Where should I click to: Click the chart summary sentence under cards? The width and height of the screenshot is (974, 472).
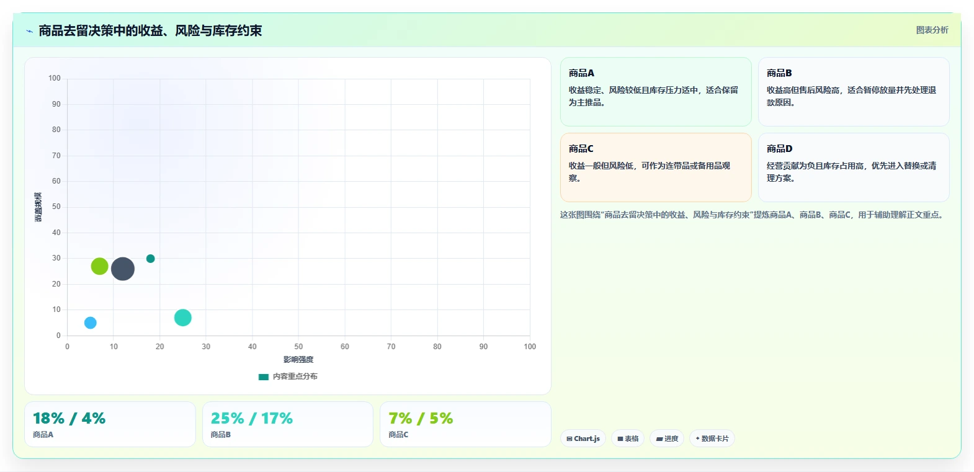click(x=753, y=215)
